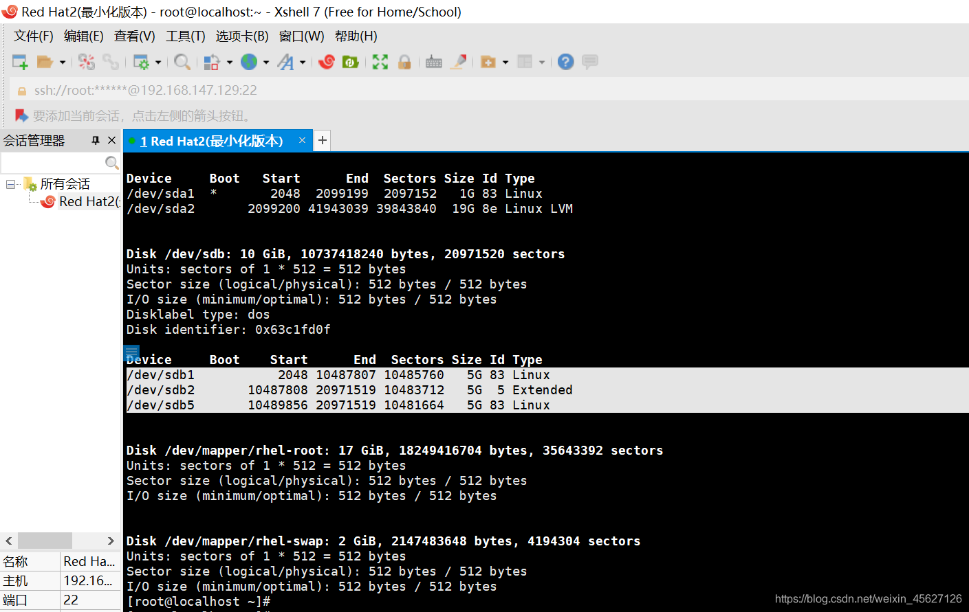Image resolution: width=969 pixels, height=612 pixels.
Task: Open session properties gear icon
Action: [x=141, y=63]
